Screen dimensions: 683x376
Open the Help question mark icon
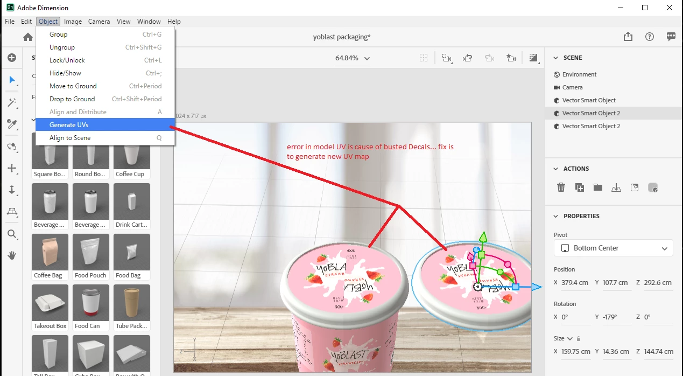(x=650, y=37)
